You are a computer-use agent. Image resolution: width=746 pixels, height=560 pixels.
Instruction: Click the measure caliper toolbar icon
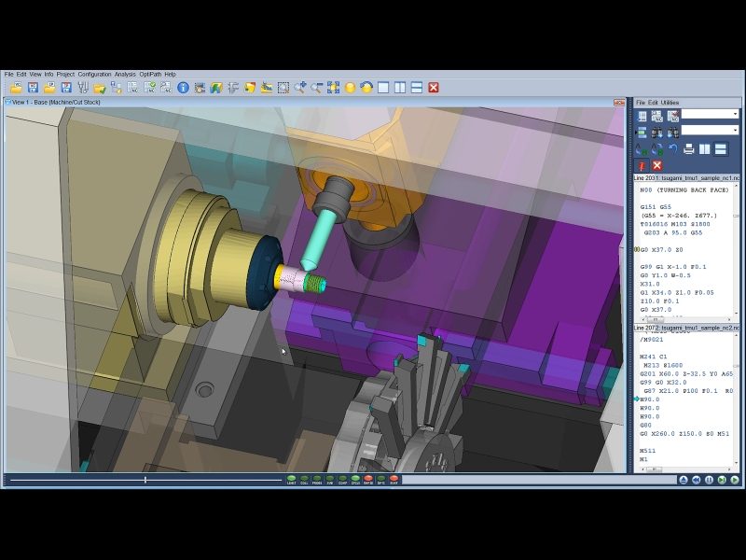point(233,88)
